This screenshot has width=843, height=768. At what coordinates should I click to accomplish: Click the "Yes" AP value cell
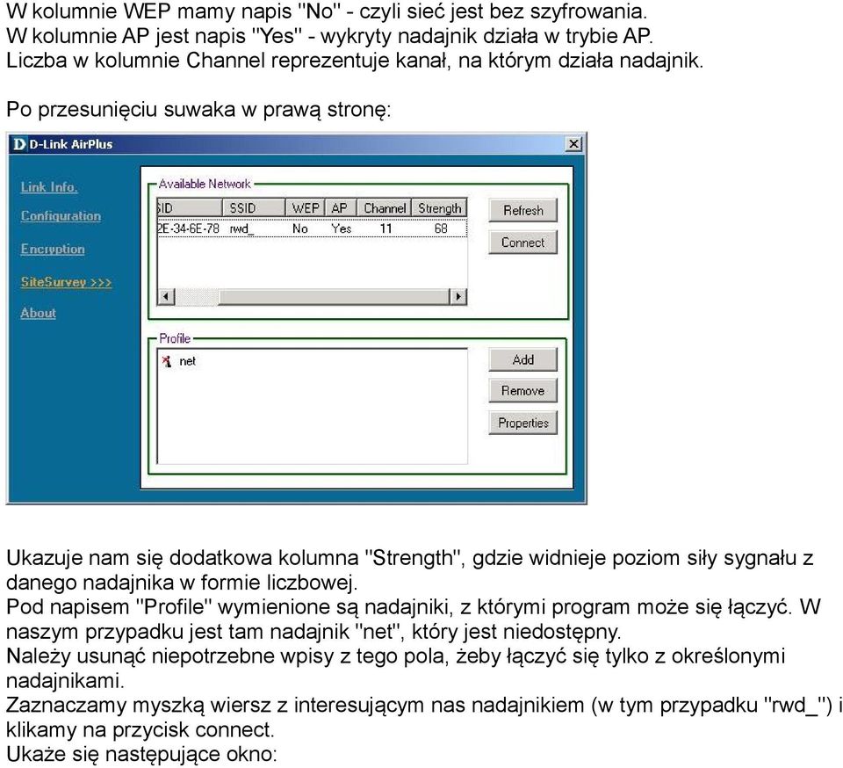[x=342, y=228]
